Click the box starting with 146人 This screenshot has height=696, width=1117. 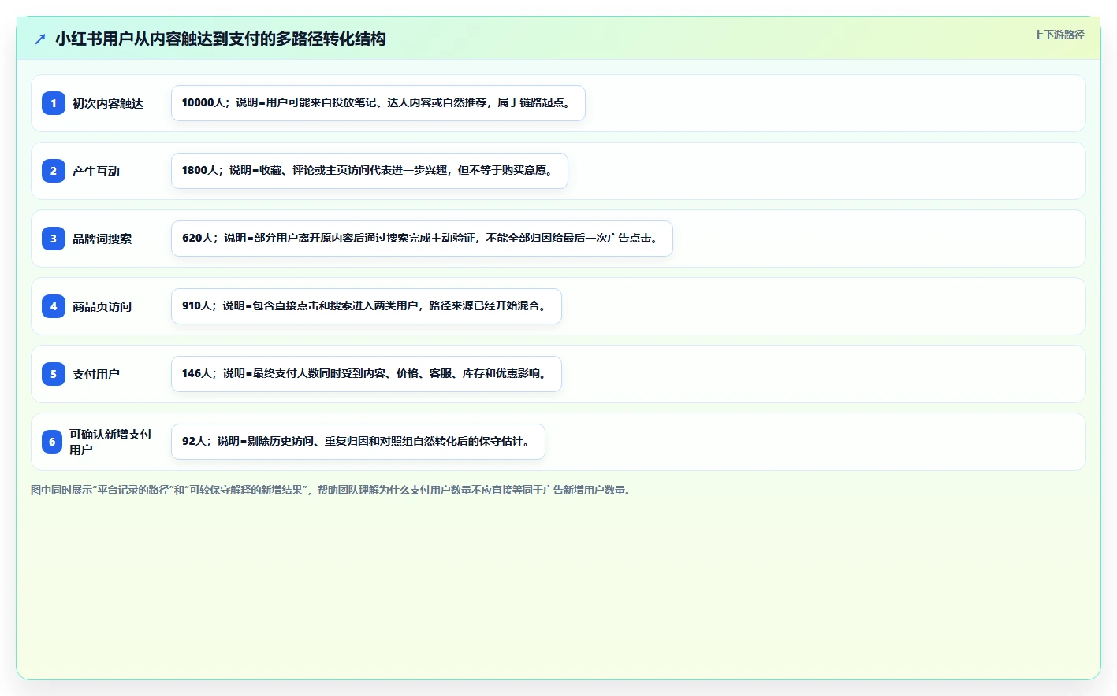tap(367, 374)
